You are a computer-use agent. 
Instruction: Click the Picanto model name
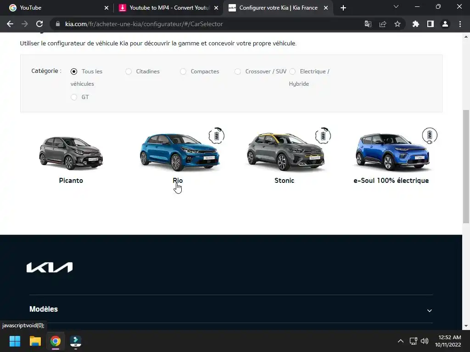tap(71, 181)
